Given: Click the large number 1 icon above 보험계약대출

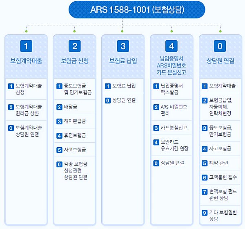Looking at the screenshot, I should [x=26, y=46].
